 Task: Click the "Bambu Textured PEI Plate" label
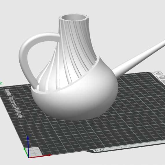point(14,103)
